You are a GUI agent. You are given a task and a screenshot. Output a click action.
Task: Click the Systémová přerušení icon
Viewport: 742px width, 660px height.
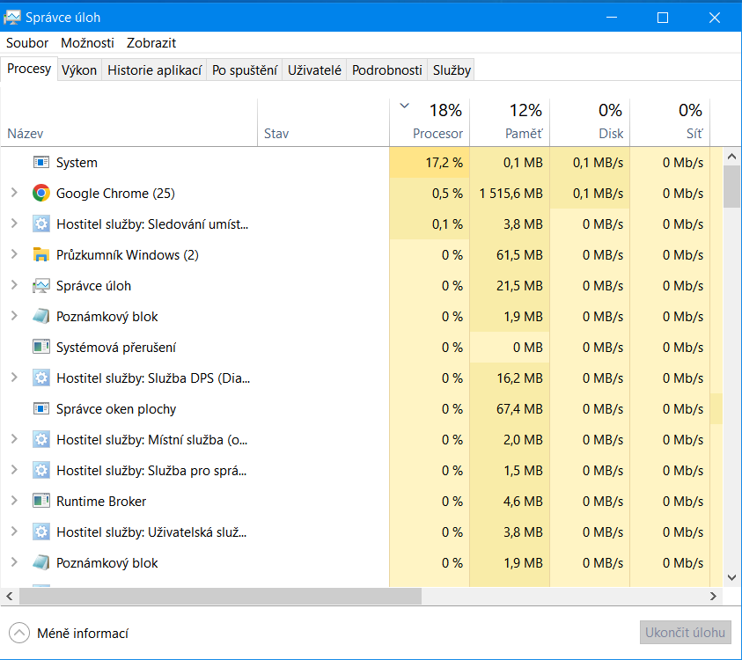[x=40, y=348]
